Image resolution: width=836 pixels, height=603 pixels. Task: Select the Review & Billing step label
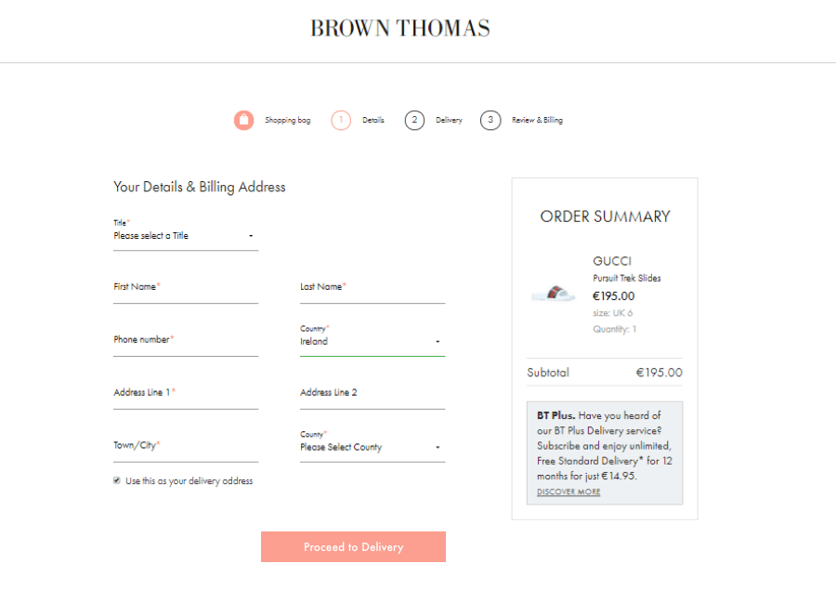pyautogui.click(x=534, y=120)
